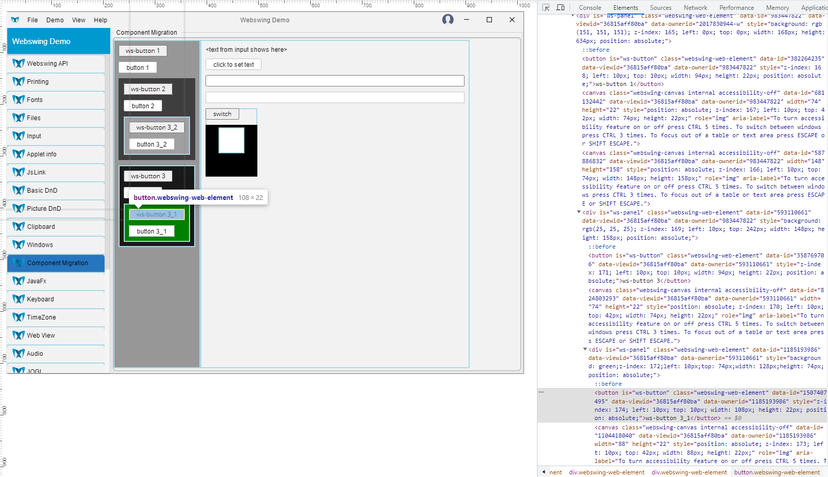Switch to the DevTools Performance tab

(736, 8)
